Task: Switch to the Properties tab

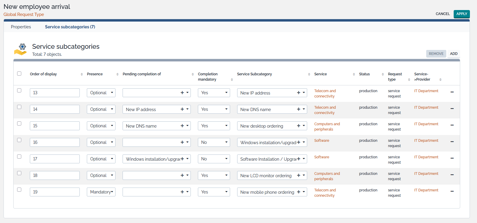Action: click(x=21, y=27)
